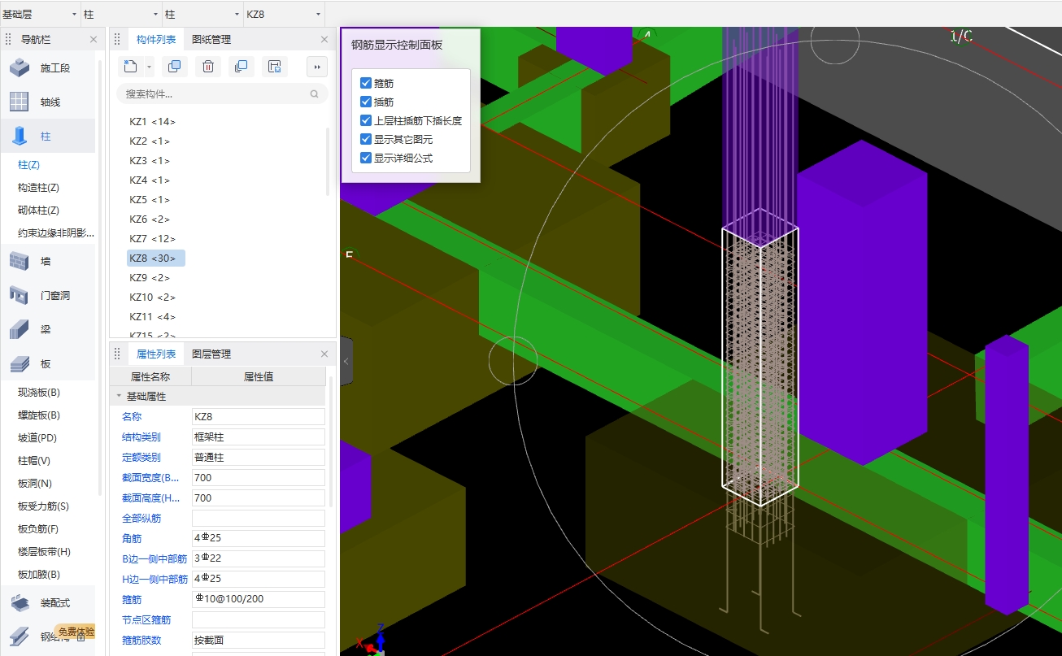Close the 属性列表 panel

point(324,354)
